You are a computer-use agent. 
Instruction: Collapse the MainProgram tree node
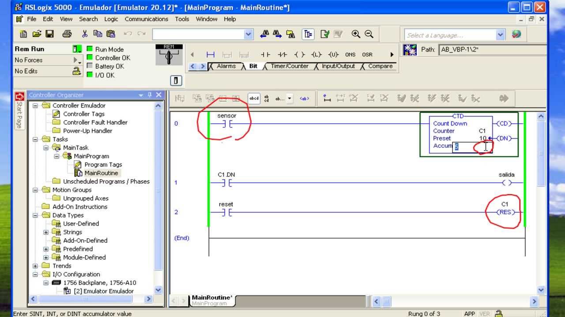56,156
